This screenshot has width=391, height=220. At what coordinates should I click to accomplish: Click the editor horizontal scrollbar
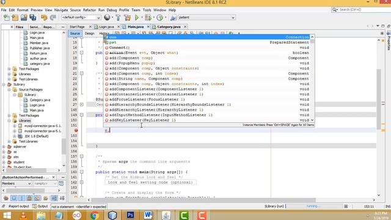pos(203,200)
